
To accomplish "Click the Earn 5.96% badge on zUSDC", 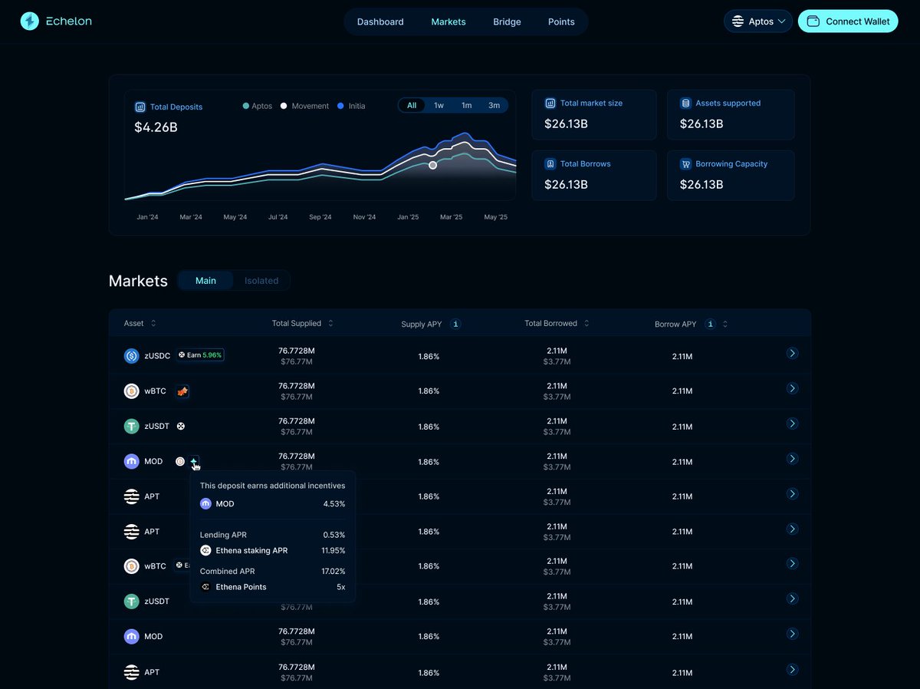I will tap(200, 355).
